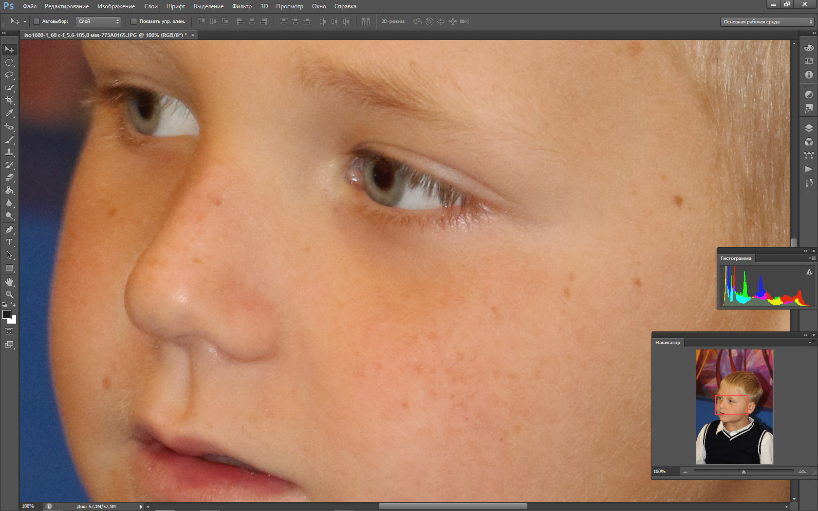The image size is (818, 511).
Task: Open the Выделение menu
Action: 208,6
